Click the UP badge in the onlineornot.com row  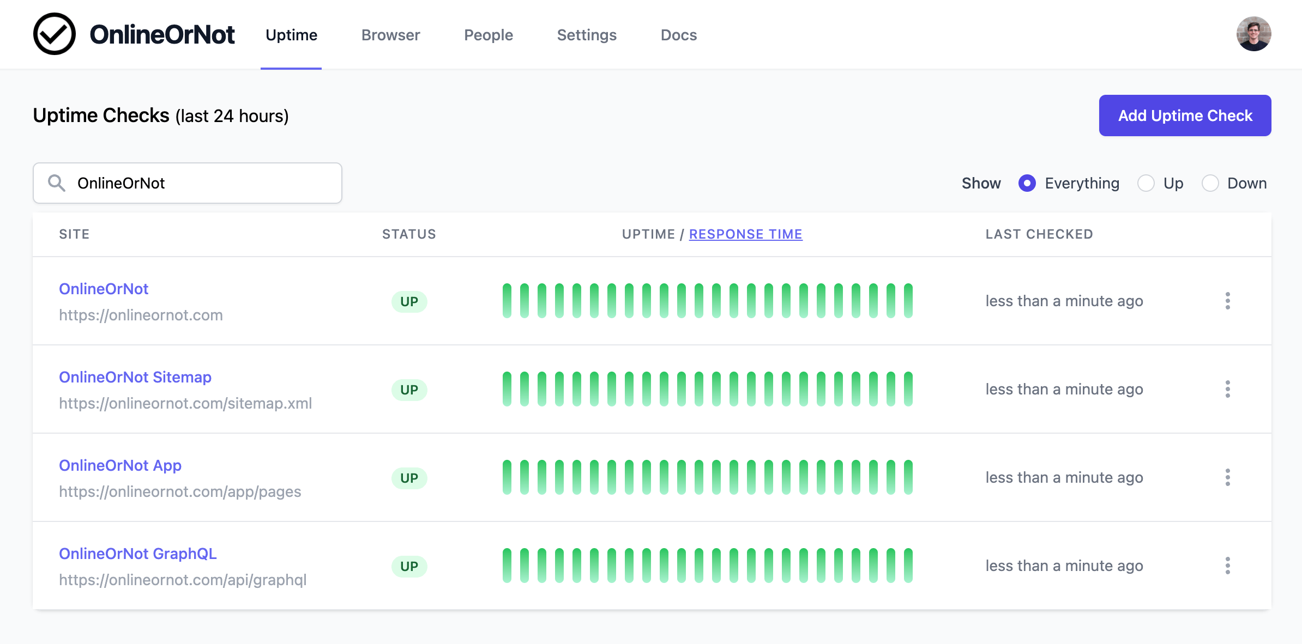409,302
